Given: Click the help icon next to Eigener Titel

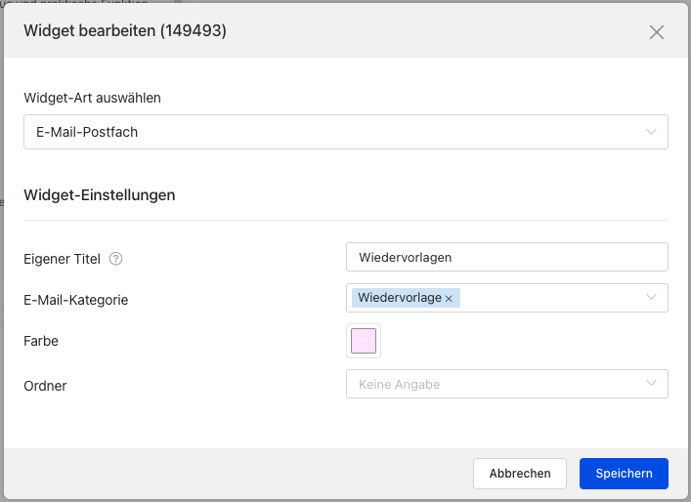Looking at the screenshot, I should pyautogui.click(x=115, y=259).
